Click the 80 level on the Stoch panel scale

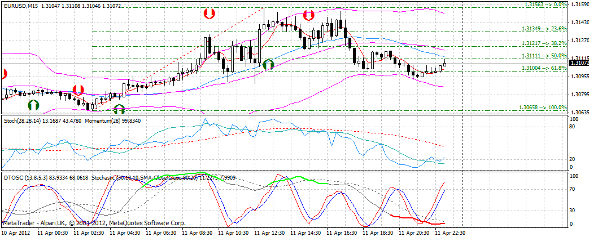573,127
